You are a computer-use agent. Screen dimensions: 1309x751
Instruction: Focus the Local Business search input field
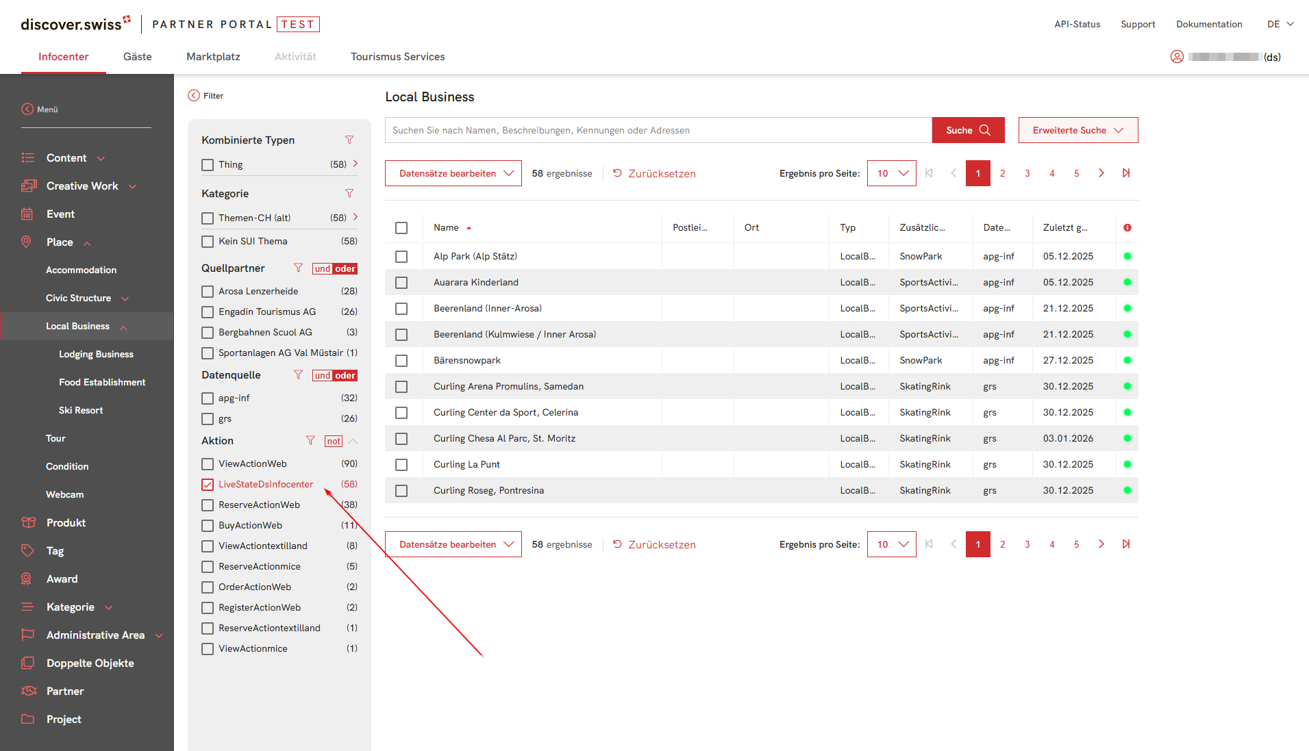pos(658,130)
